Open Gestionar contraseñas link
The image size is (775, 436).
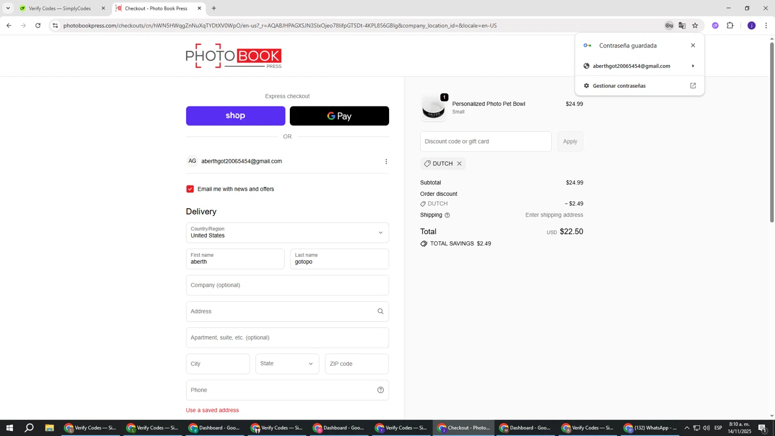[x=640, y=86]
